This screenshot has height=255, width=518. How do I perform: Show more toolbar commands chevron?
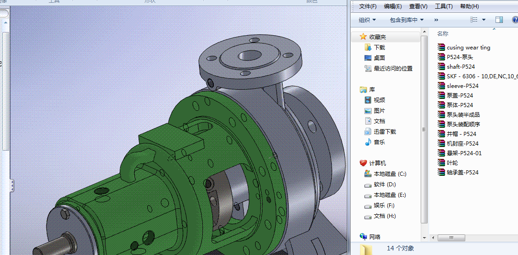(436, 20)
